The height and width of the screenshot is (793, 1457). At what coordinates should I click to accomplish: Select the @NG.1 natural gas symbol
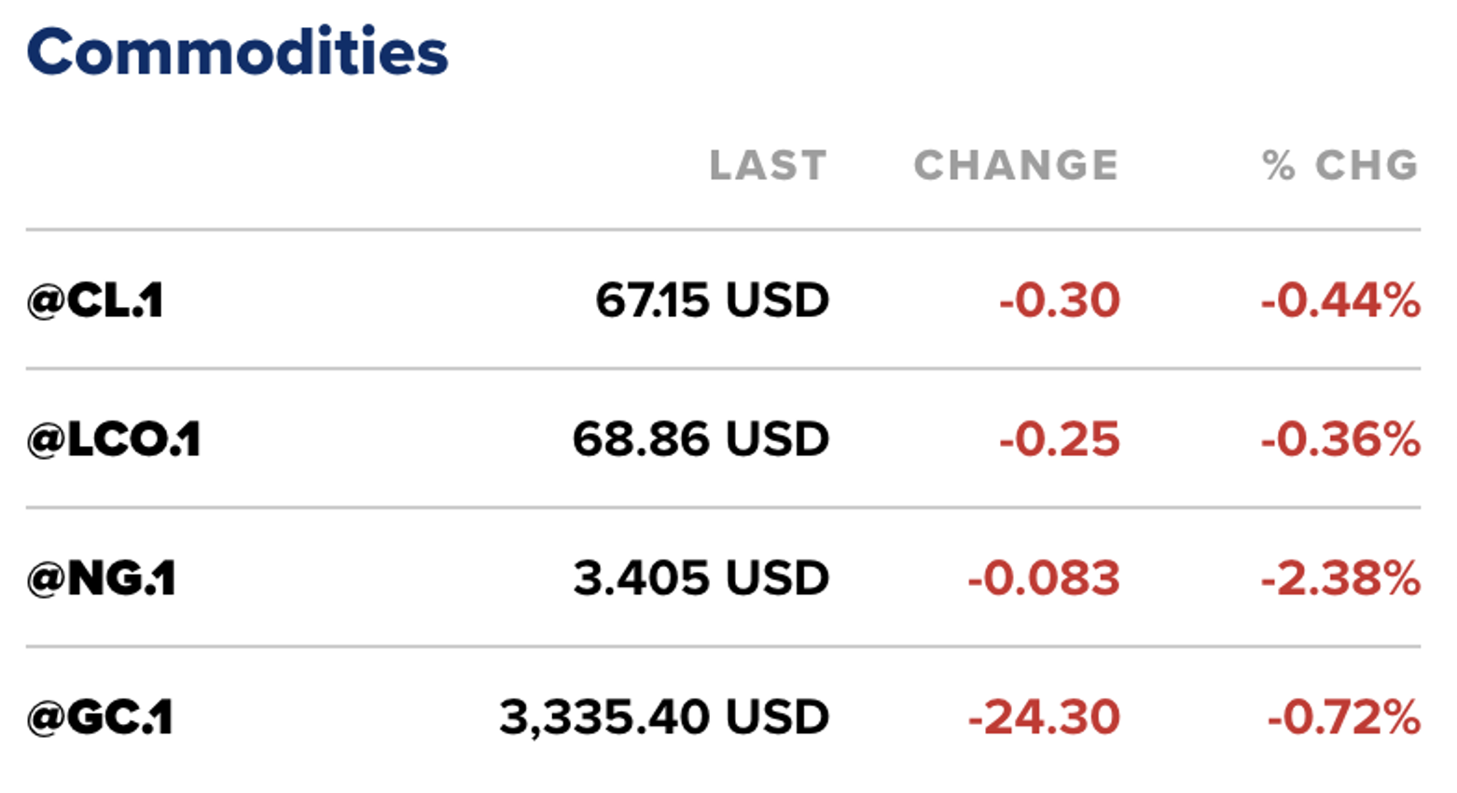(101, 578)
